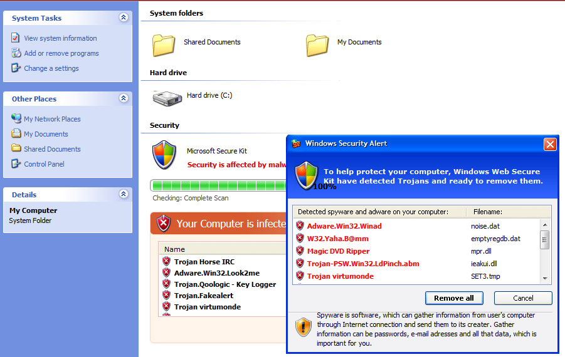Open the Shared Documents folder icon

pyautogui.click(x=164, y=44)
